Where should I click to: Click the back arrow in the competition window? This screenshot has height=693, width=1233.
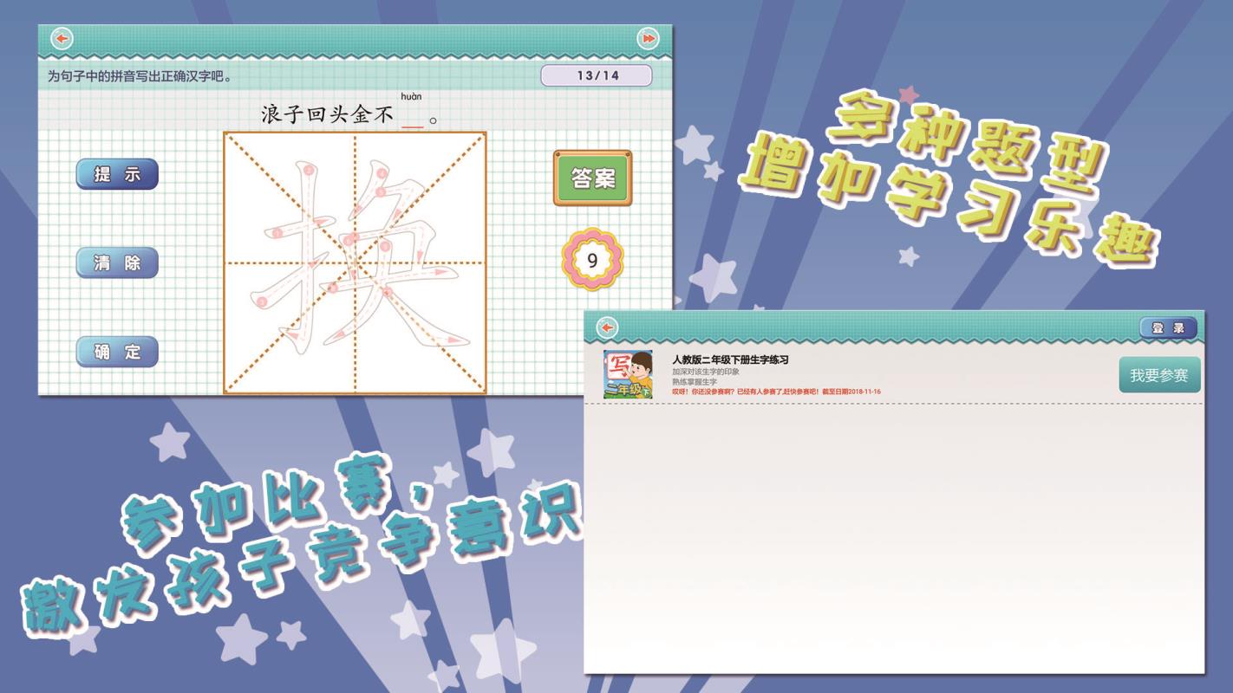click(x=608, y=327)
